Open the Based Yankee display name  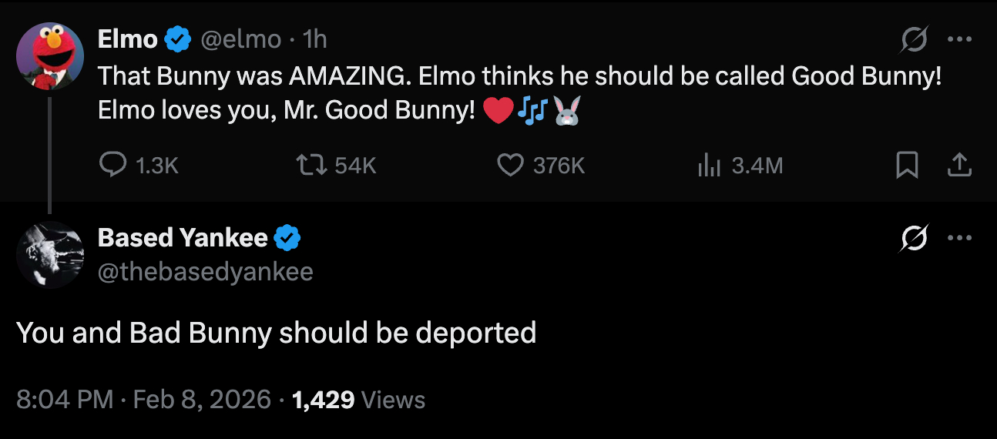[x=183, y=238]
